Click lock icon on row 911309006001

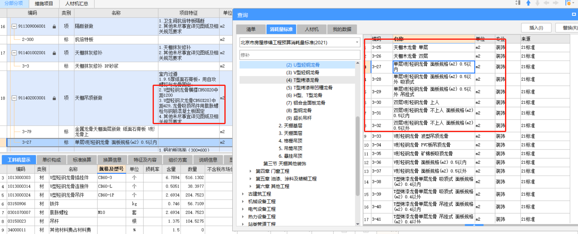pos(54,26)
